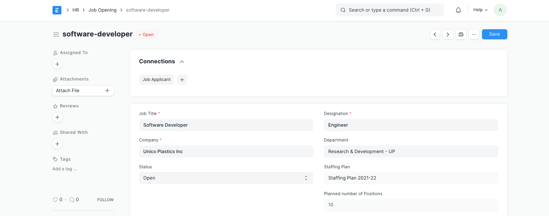The height and width of the screenshot is (216, 549).
Task: Toggle sidebar using hamburger icon
Action: click(x=56, y=34)
